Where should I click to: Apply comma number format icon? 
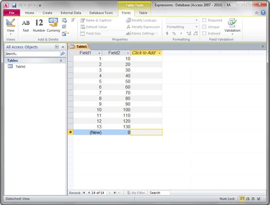[x=181, y=34]
